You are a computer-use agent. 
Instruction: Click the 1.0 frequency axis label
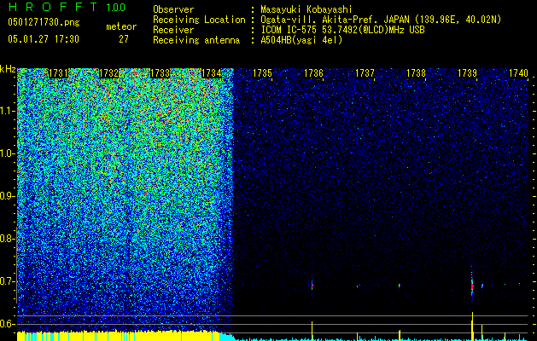[7, 153]
